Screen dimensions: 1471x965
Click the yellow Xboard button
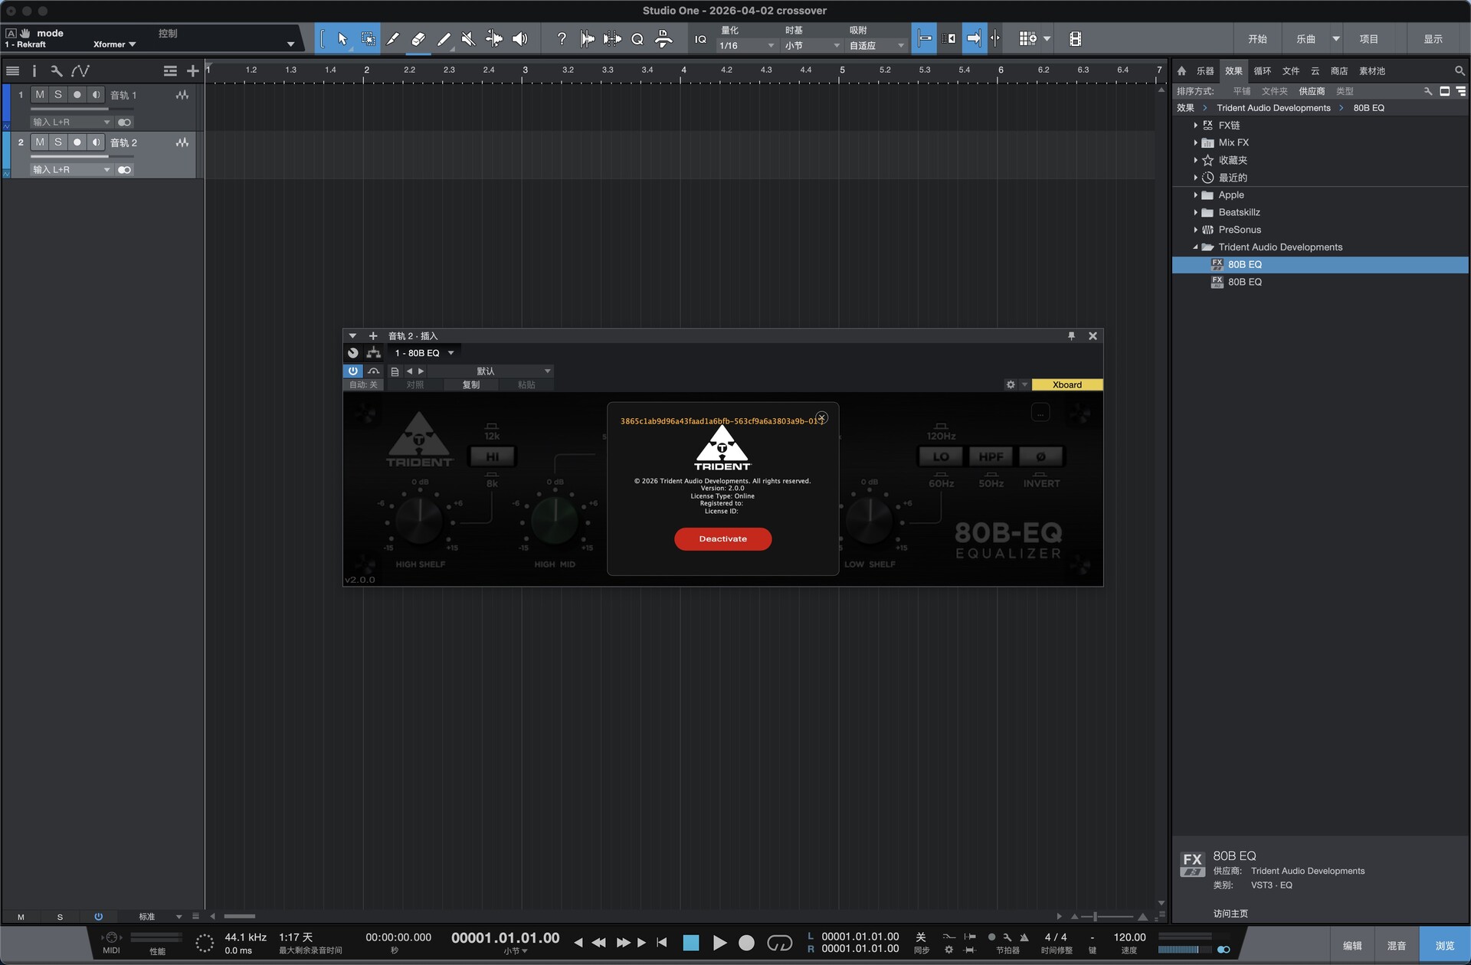[1067, 384]
